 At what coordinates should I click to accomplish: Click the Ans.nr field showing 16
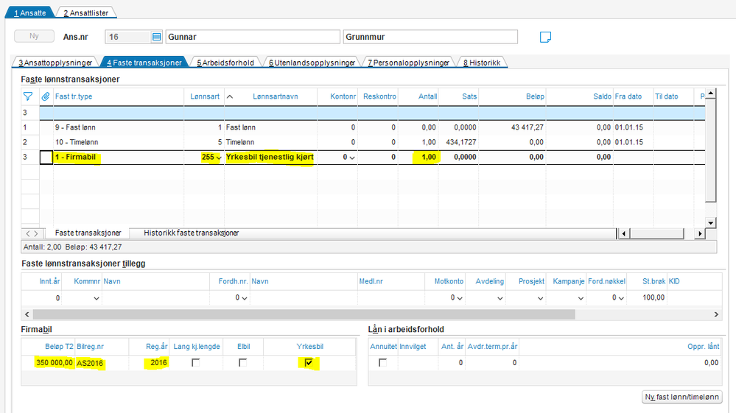(x=128, y=37)
